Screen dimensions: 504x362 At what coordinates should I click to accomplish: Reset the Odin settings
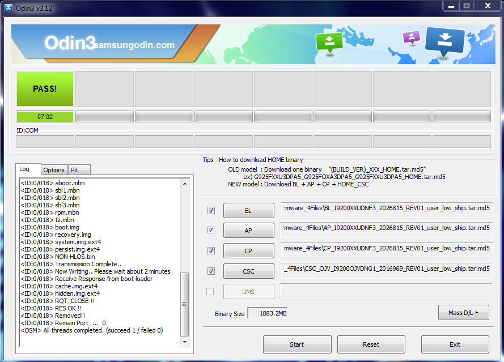click(371, 344)
